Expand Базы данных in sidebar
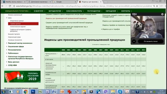The width and height of the screenshot is (167, 94). pyautogui.click(x=7, y=62)
